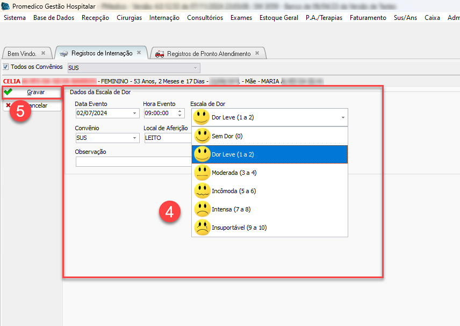Click the bed icon on Registros de Internação tab
460x326 pixels.
64,54
